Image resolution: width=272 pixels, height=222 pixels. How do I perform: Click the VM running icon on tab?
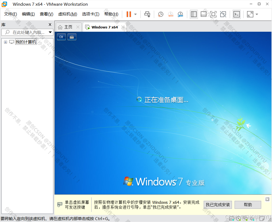click(x=88, y=27)
